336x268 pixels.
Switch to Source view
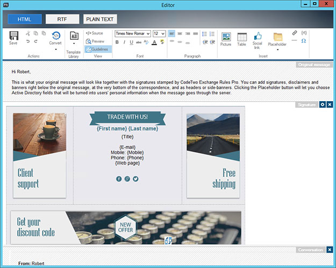pyautogui.click(x=94, y=33)
